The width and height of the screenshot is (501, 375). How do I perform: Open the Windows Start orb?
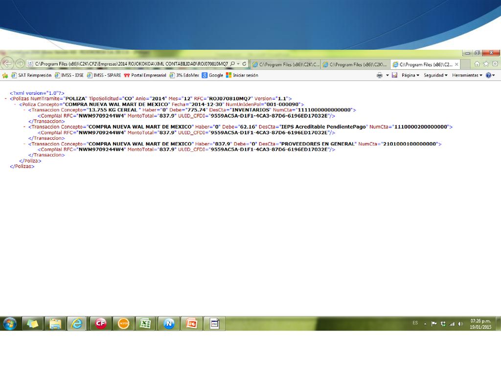pos(10,324)
